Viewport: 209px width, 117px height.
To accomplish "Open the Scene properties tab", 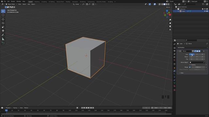I will click(174, 57).
